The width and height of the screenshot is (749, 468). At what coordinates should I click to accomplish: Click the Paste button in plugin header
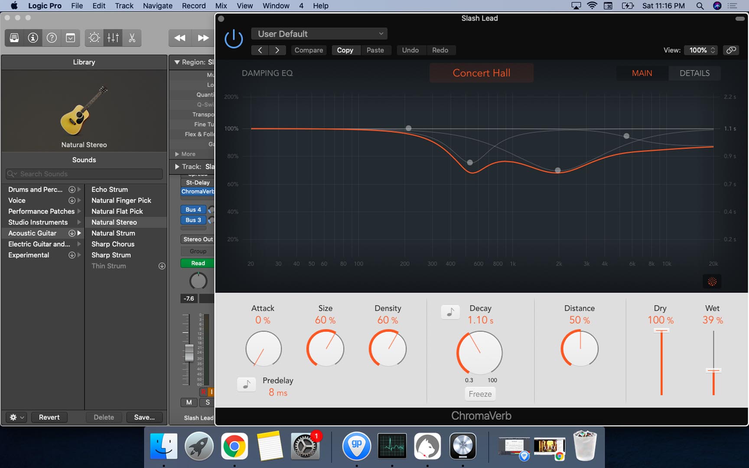tap(375, 50)
